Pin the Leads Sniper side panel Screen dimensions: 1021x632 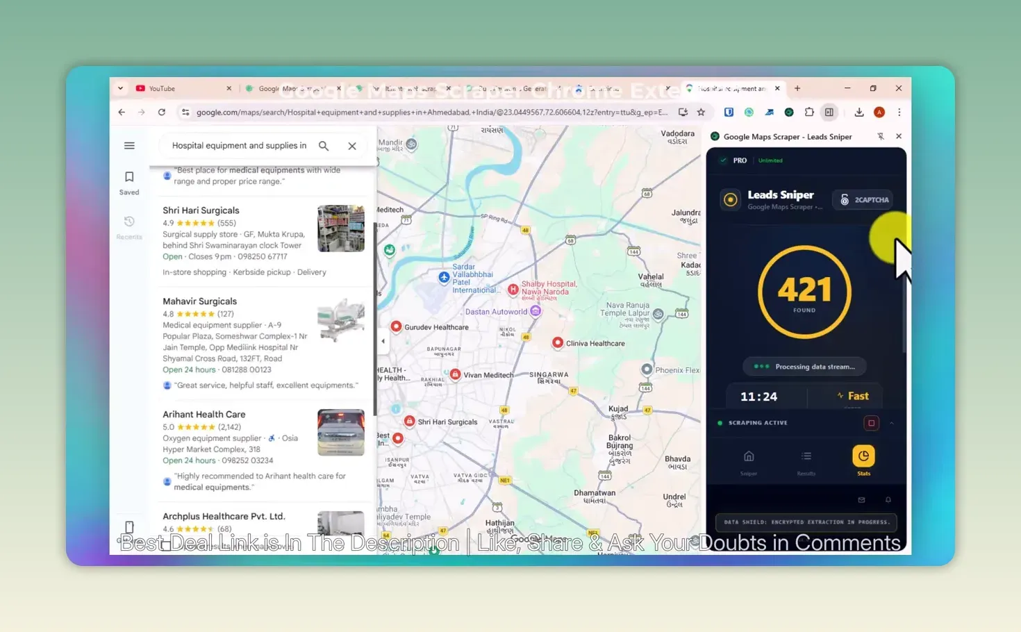881,137
